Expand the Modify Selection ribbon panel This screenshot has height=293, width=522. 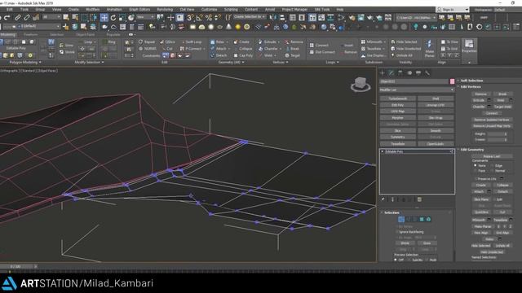click(89, 62)
